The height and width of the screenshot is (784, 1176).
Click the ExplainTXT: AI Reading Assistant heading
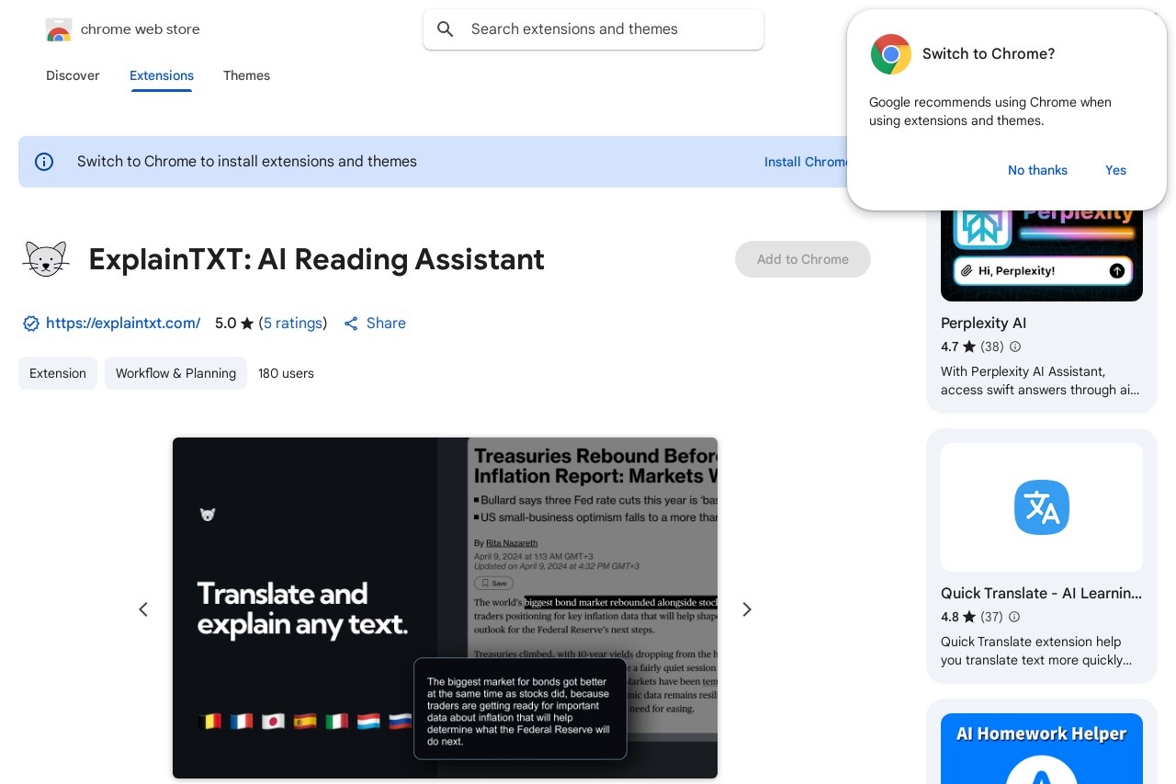point(317,260)
